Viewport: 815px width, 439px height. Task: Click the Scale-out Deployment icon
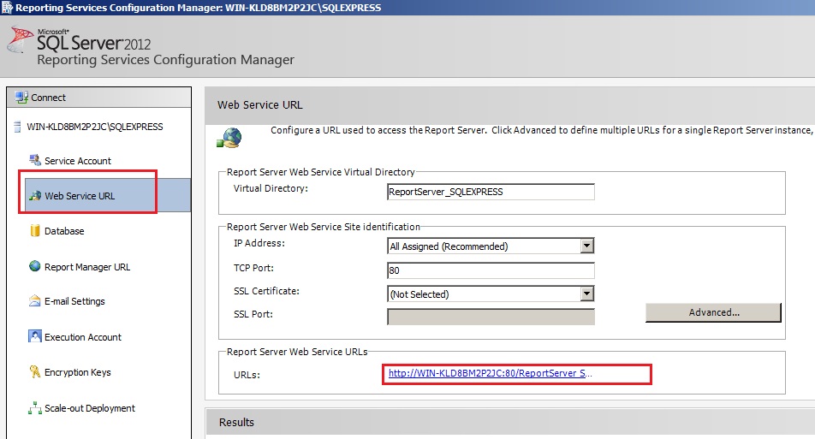tap(35, 408)
